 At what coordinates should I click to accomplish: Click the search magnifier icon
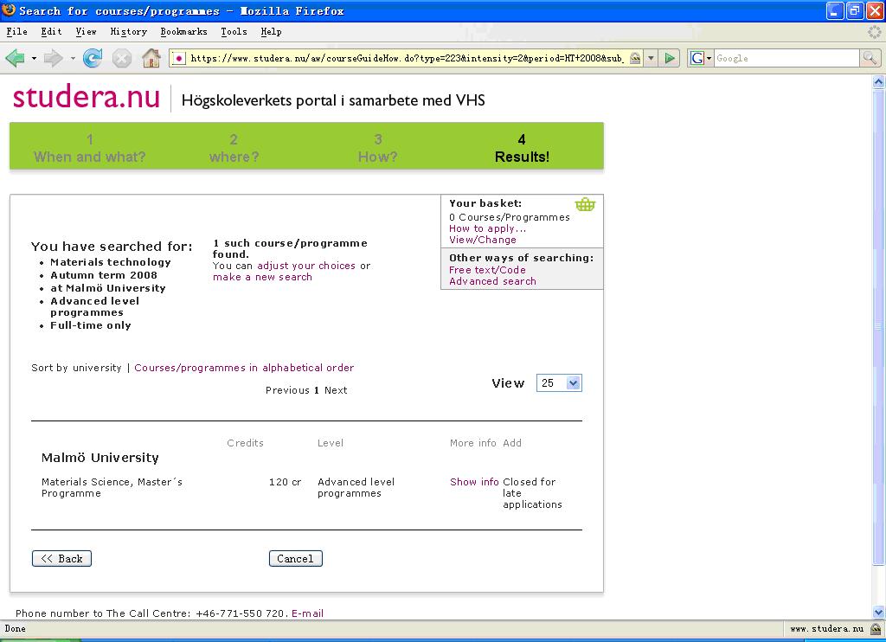(x=869, y=58)
